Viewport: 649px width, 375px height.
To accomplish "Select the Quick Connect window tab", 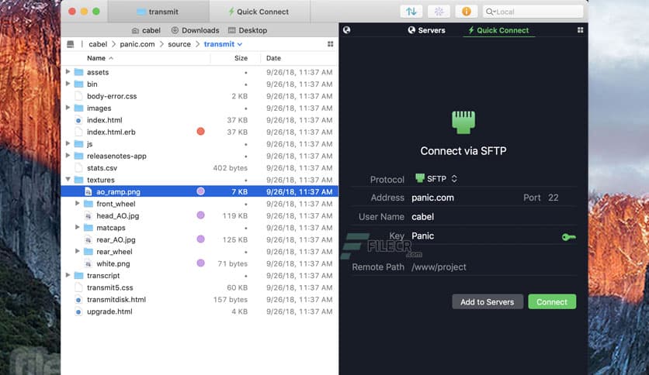I will 259,12.
